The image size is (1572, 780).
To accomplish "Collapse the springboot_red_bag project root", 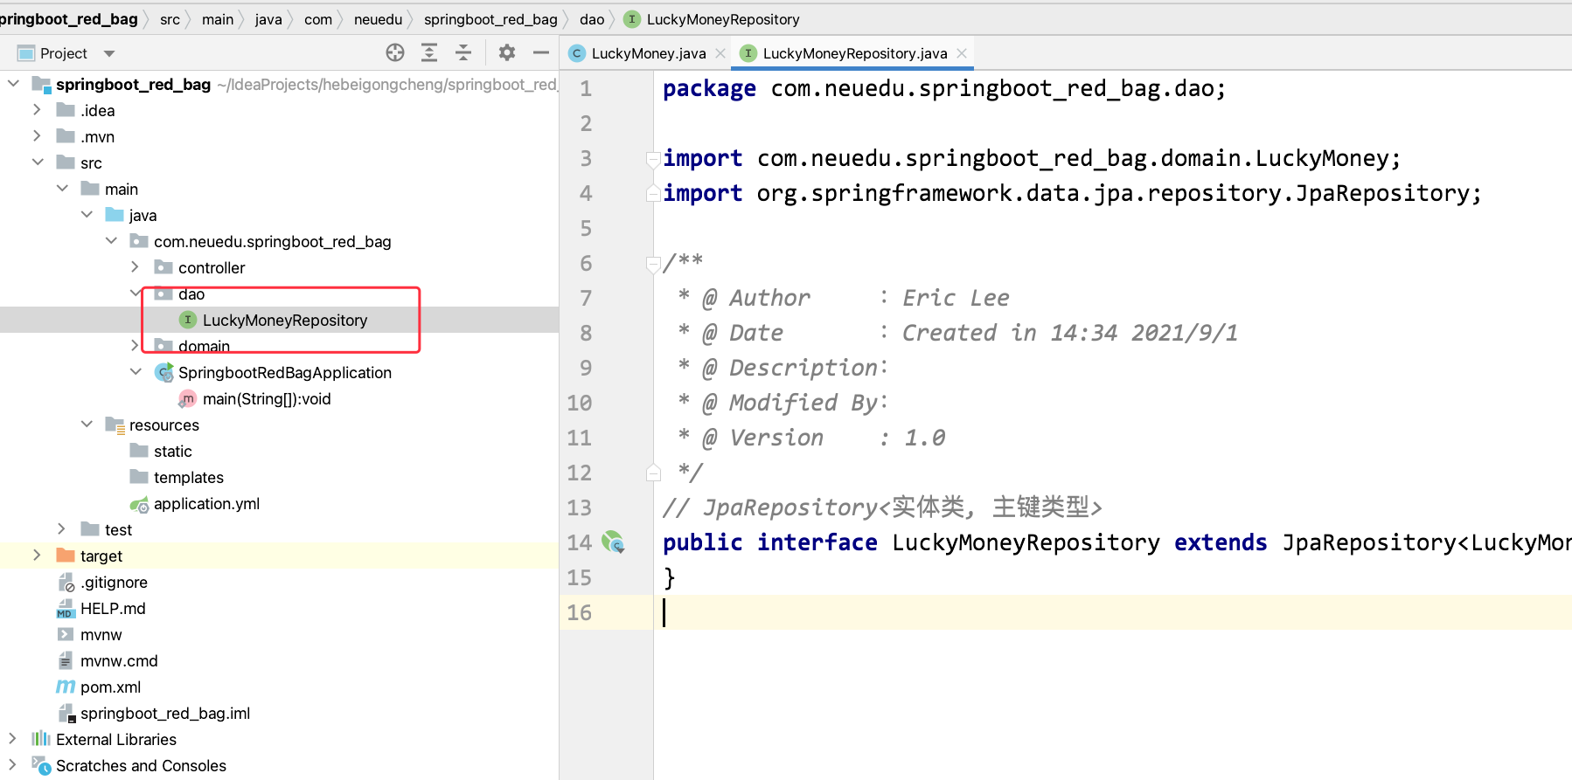I will click(x=13, y=84).
